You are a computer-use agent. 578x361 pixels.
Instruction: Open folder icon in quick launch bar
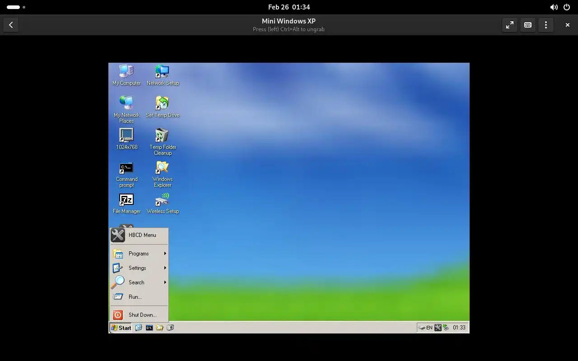pyautogui.click(x=159, y=328)
